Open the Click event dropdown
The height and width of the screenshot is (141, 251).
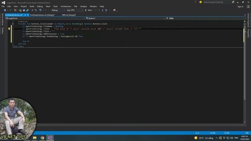coord(206,18)
